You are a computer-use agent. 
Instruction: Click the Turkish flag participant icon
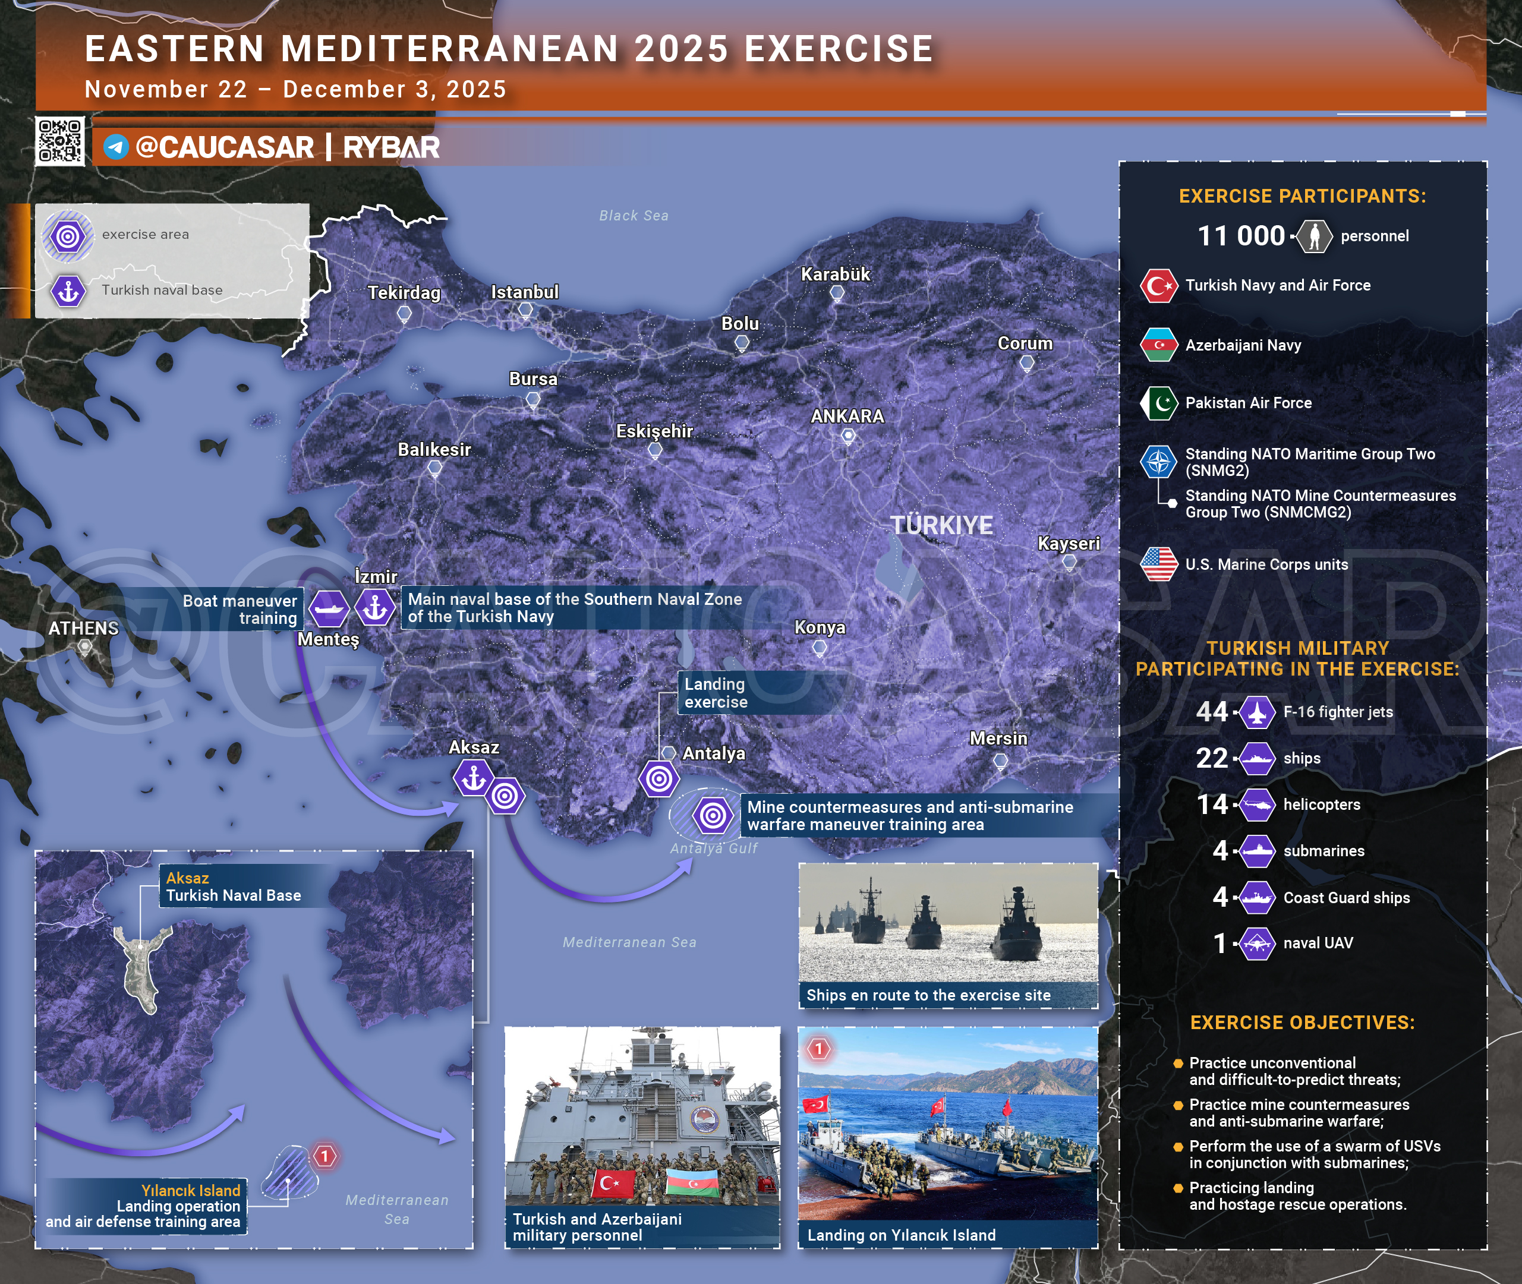pyautogui.click(x=1159, y=286)
